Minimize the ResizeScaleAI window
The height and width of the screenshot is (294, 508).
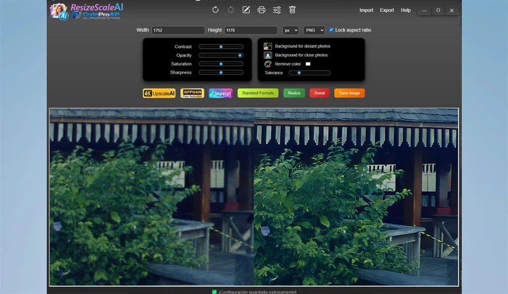click(x=424, y=10)
